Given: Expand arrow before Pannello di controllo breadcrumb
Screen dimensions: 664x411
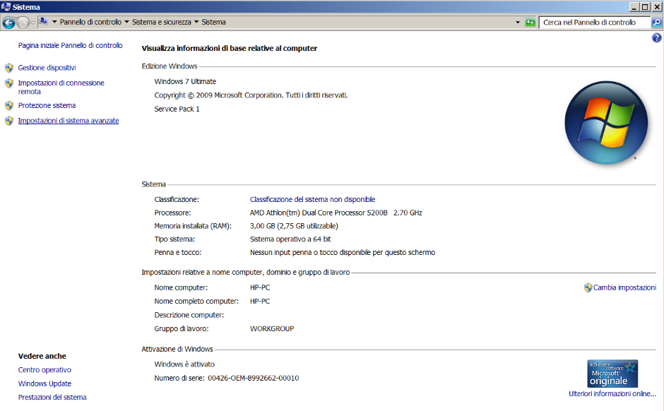Looking at the screenshot, I should point(54,22).
